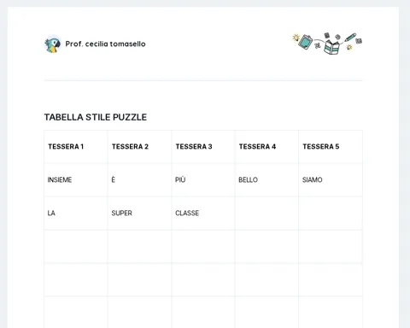Select the SUPER cell

coord(140,214)
